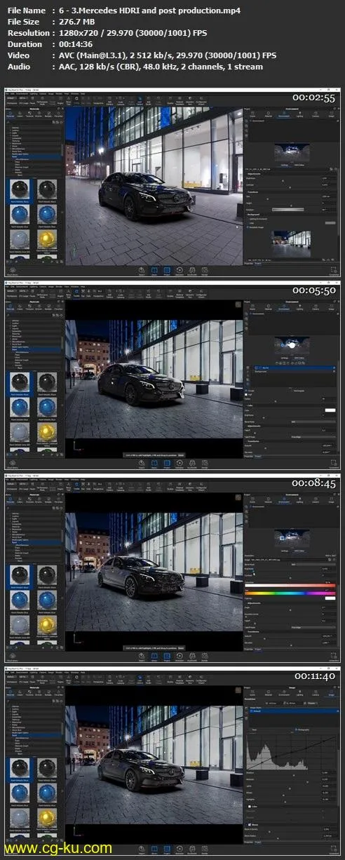
Task: Click Animation icon in the 00:11:40 frame
Action: pos(180,849)
